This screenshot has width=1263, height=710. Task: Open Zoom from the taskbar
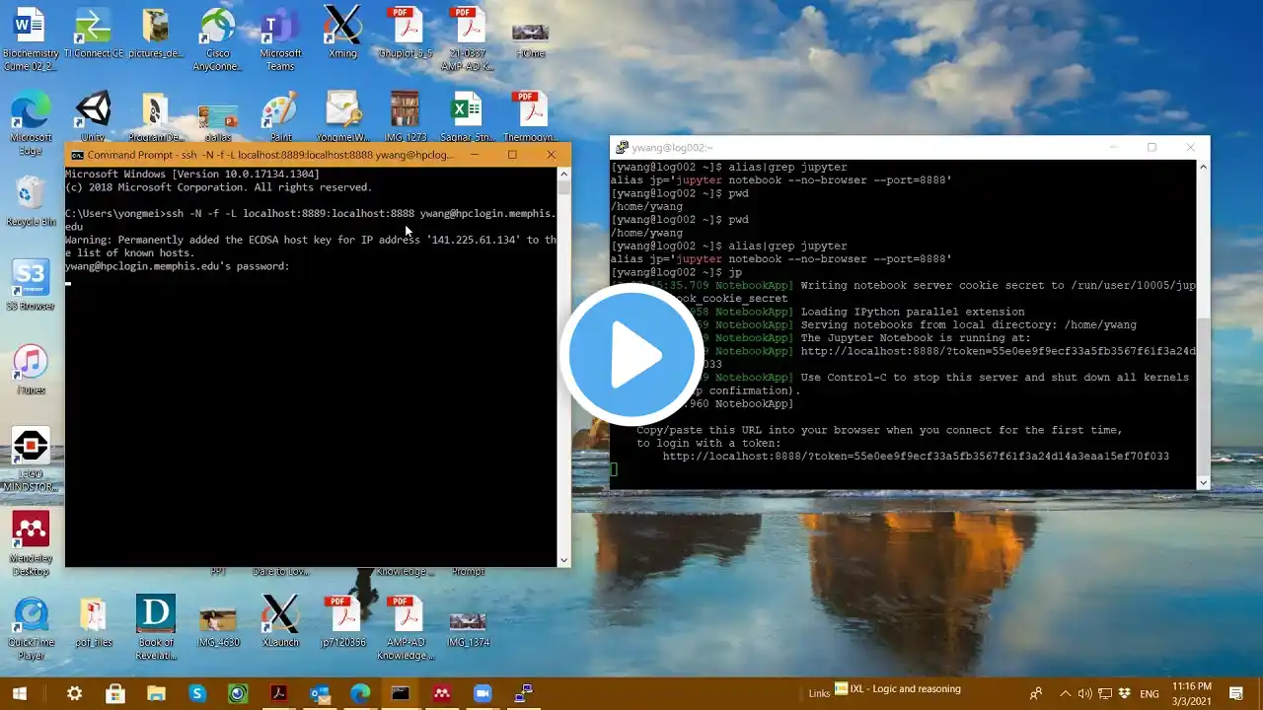tap(482, 693)
